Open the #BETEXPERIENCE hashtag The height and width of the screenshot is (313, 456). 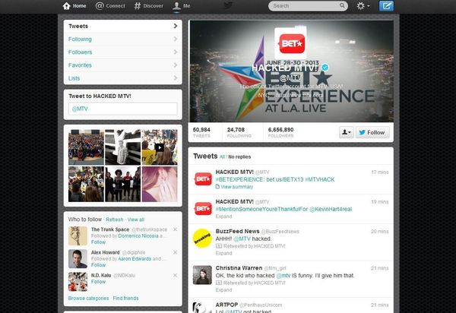pyautogui.click(x=240, y=179)
